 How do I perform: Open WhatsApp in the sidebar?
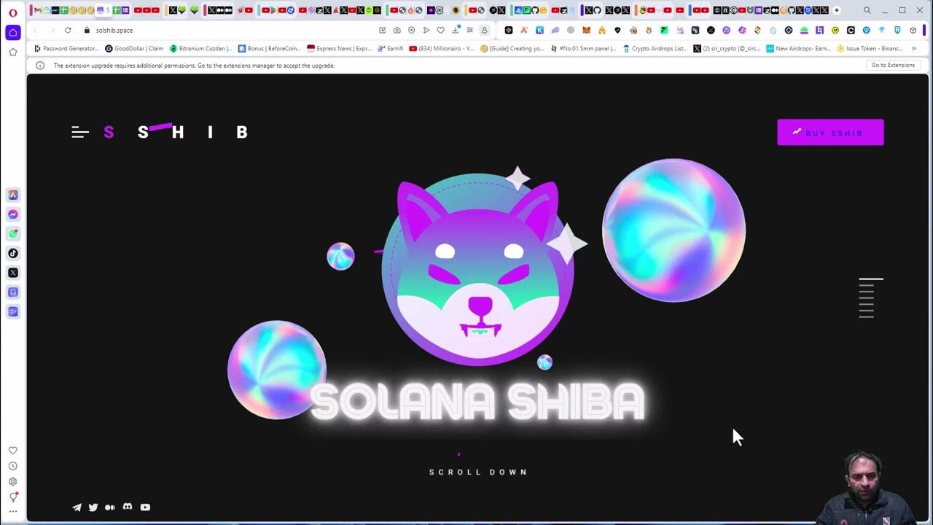[x=13, y=234]
